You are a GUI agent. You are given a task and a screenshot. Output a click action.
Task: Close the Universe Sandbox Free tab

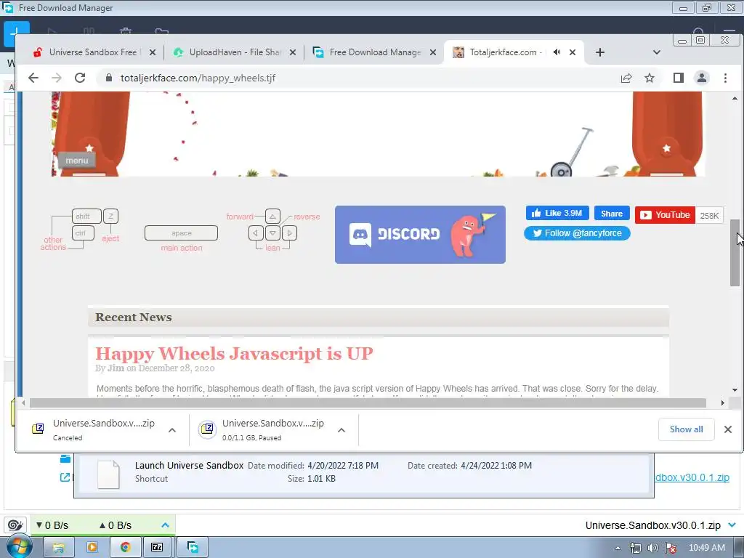click(153, 52)
